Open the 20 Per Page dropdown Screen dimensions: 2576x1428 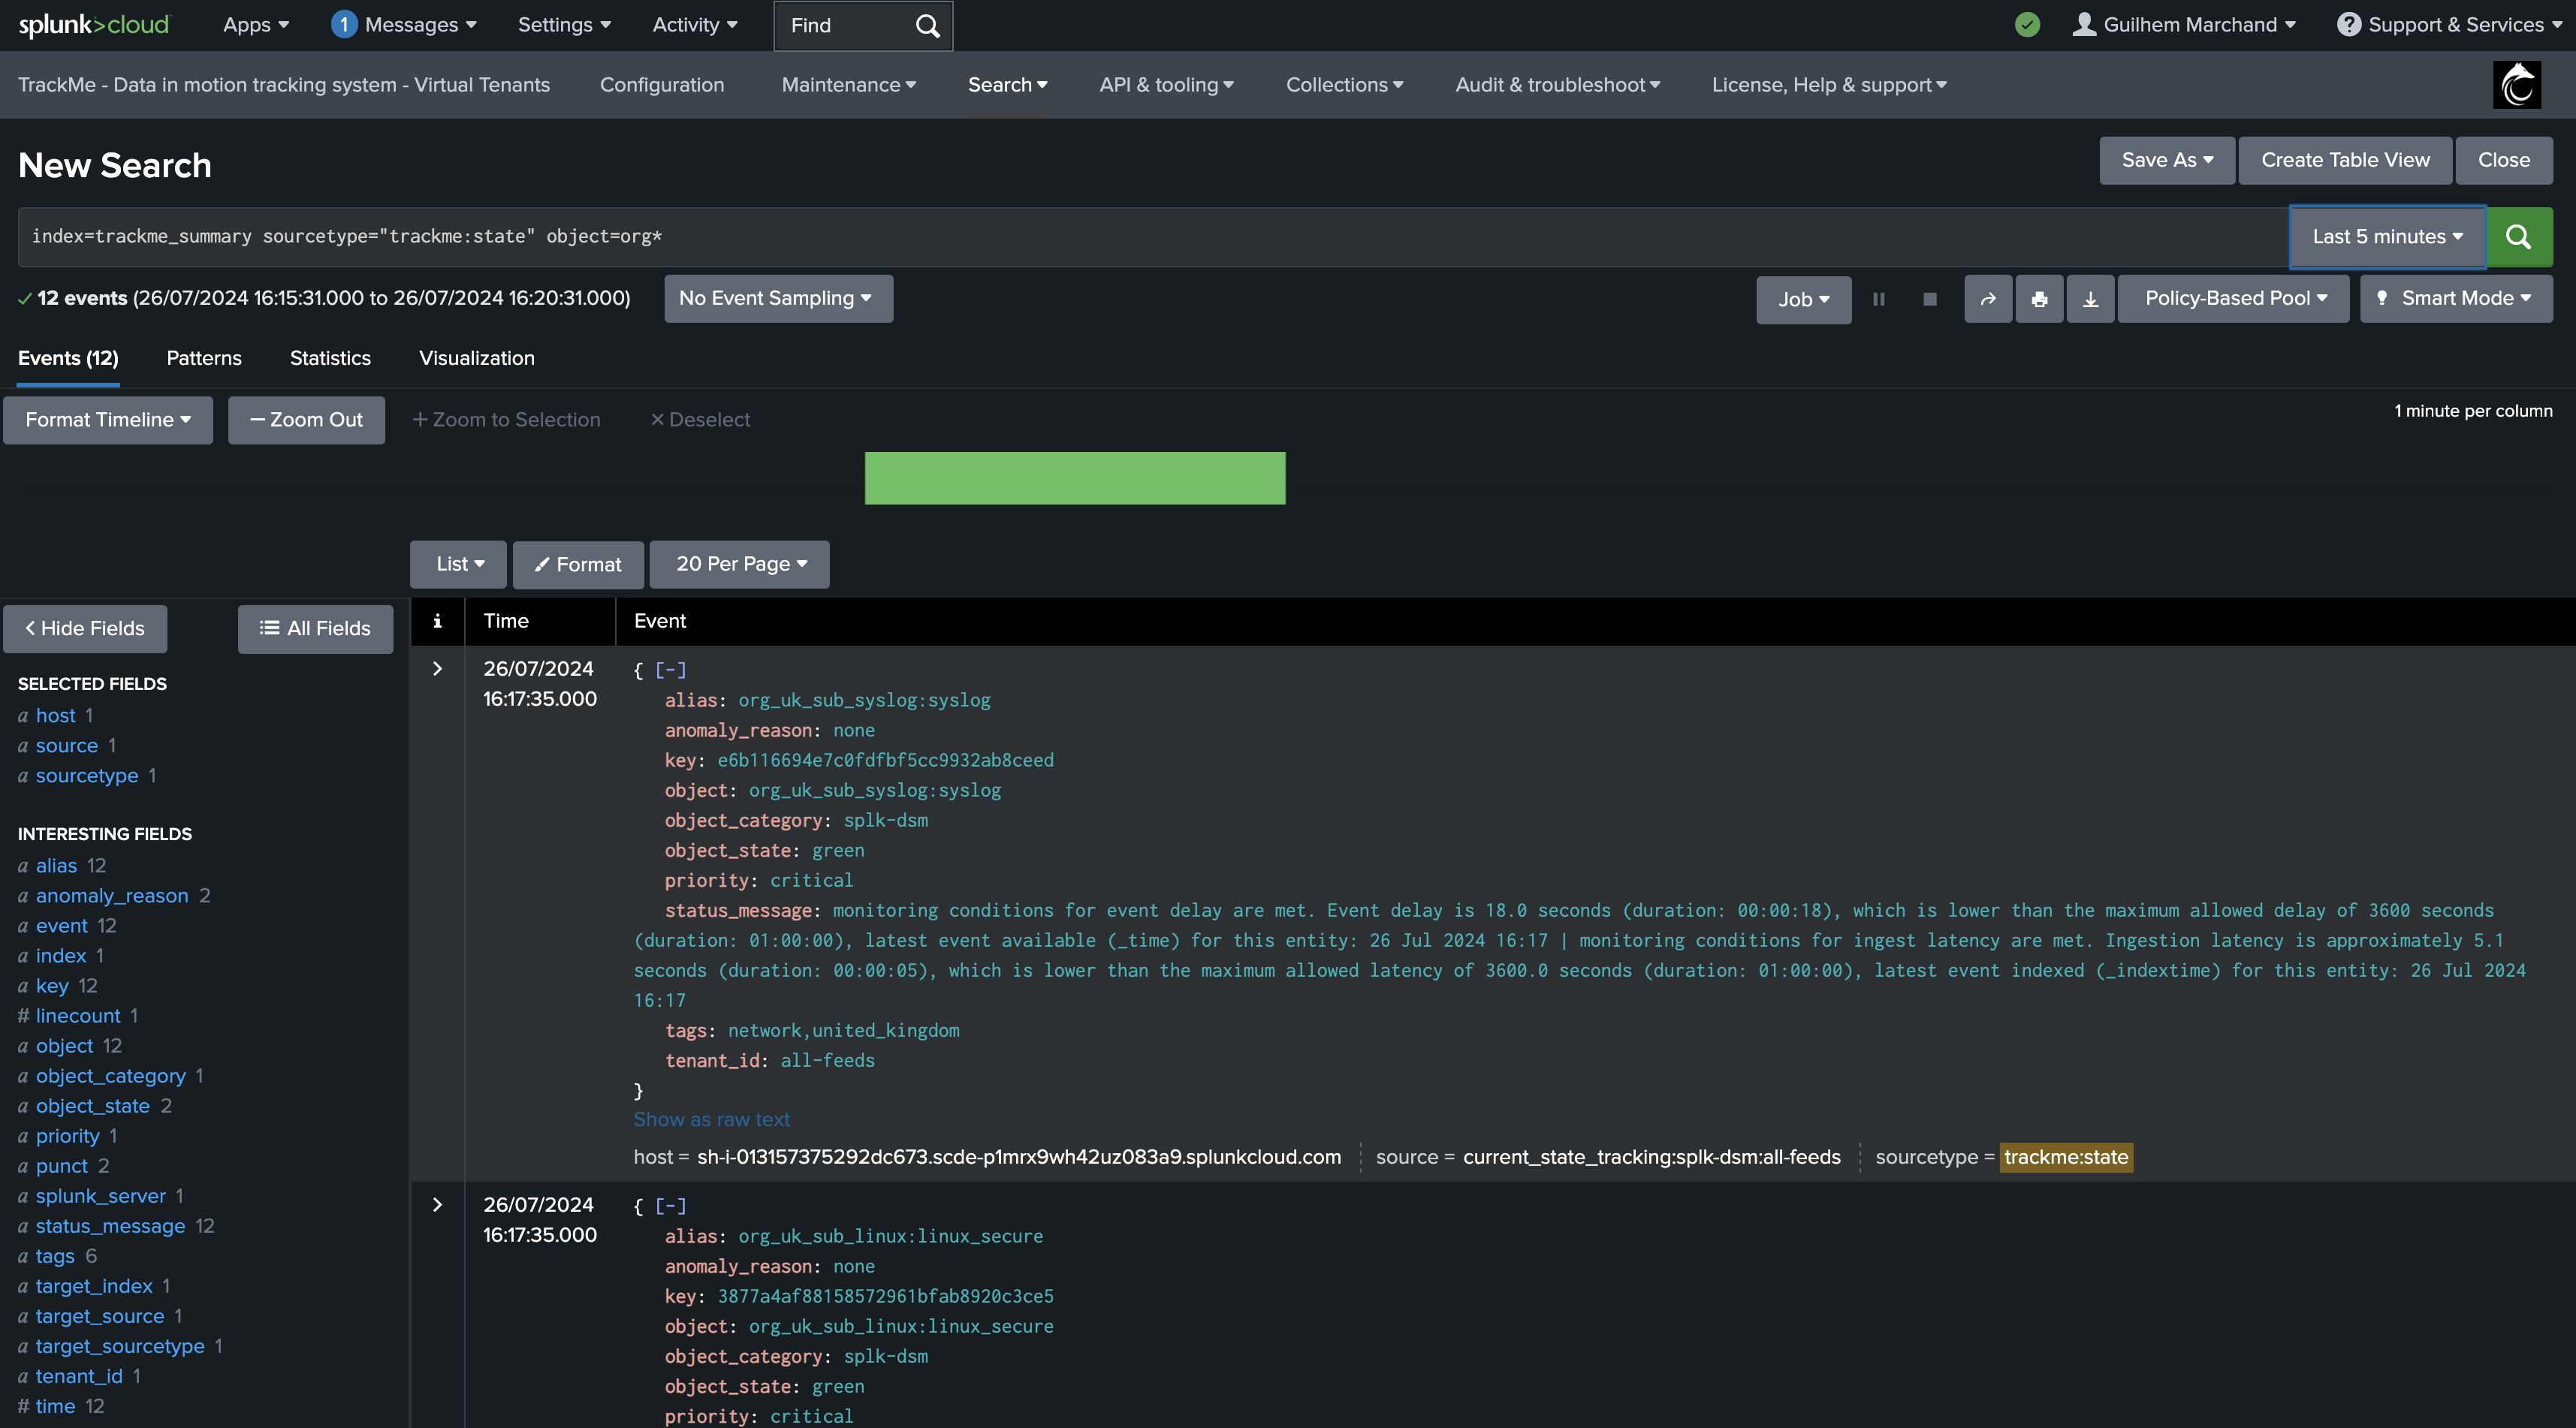coord(739,564)
